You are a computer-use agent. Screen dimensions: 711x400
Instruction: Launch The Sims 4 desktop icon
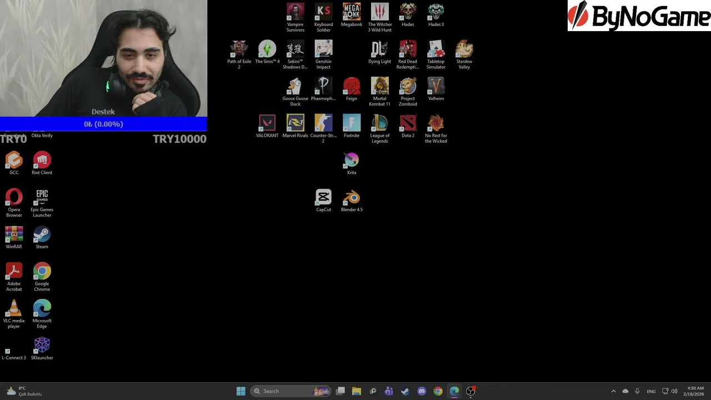point(267,52)
